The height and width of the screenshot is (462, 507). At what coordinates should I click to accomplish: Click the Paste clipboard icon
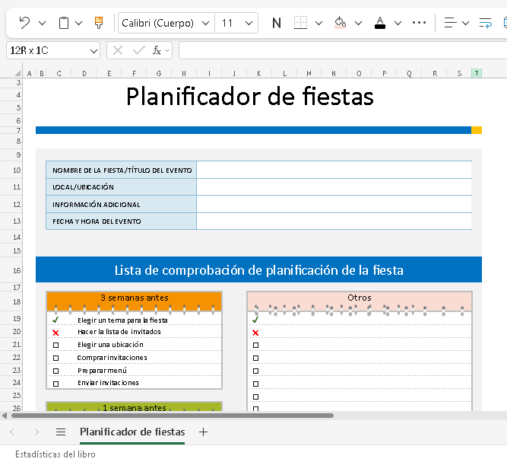pyautogui.click(x=64, y=23)
